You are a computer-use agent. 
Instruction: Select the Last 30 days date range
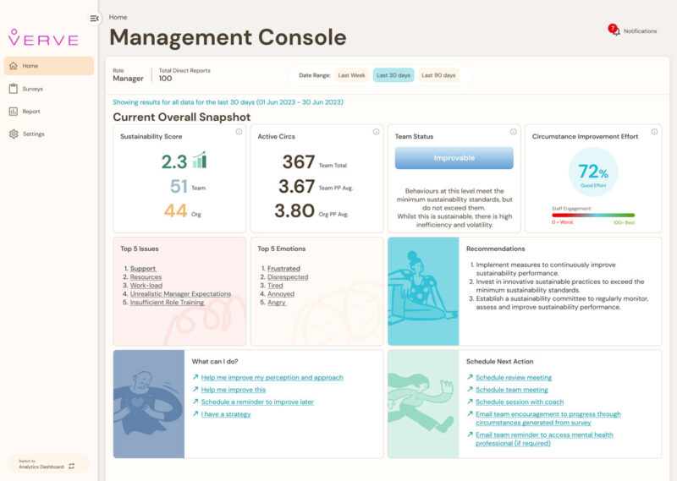tap(394, 75)
